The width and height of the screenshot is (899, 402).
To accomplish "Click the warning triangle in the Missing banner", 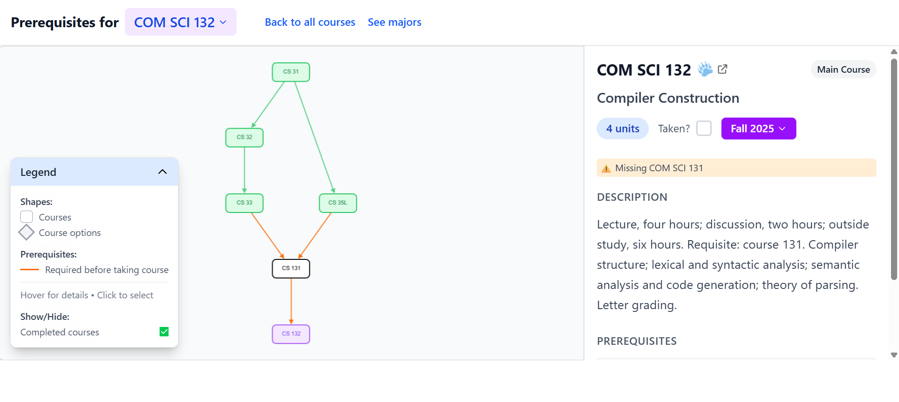I will (606, 168).
